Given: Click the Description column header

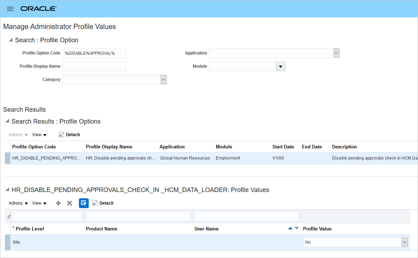Looking at the screenshot, I should [x=344, y=147].
